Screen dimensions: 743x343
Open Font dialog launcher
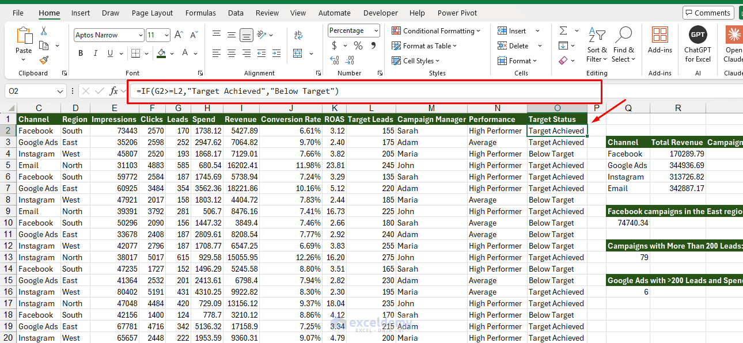pos(200,73)
